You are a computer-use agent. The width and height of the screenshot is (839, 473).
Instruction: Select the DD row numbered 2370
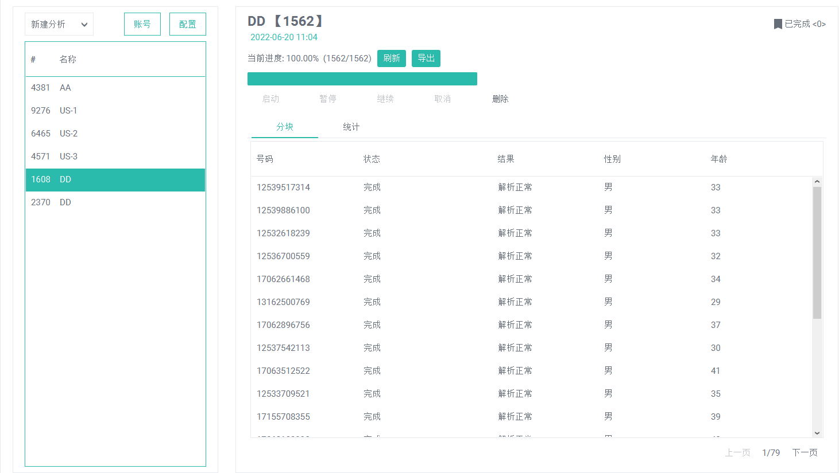point(115,202)
